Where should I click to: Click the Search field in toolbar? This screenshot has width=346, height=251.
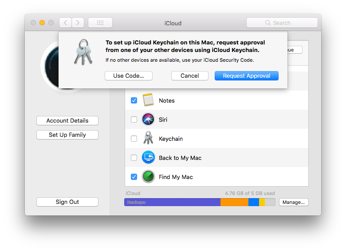click(x=282, y=23)
